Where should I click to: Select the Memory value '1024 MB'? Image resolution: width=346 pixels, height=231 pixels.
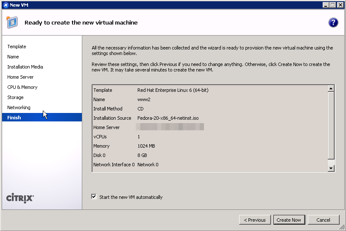[x=146, y=146]
